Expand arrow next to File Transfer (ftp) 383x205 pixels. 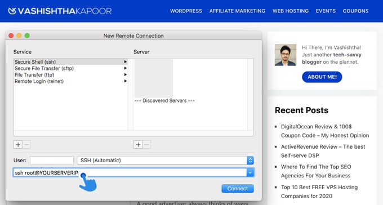(x=125, y=74)
